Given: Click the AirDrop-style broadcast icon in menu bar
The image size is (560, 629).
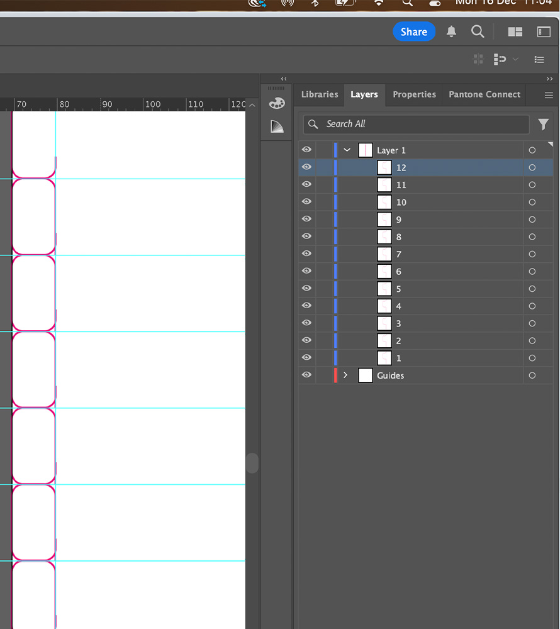Looking at the screenshot, I should [287, 3].
